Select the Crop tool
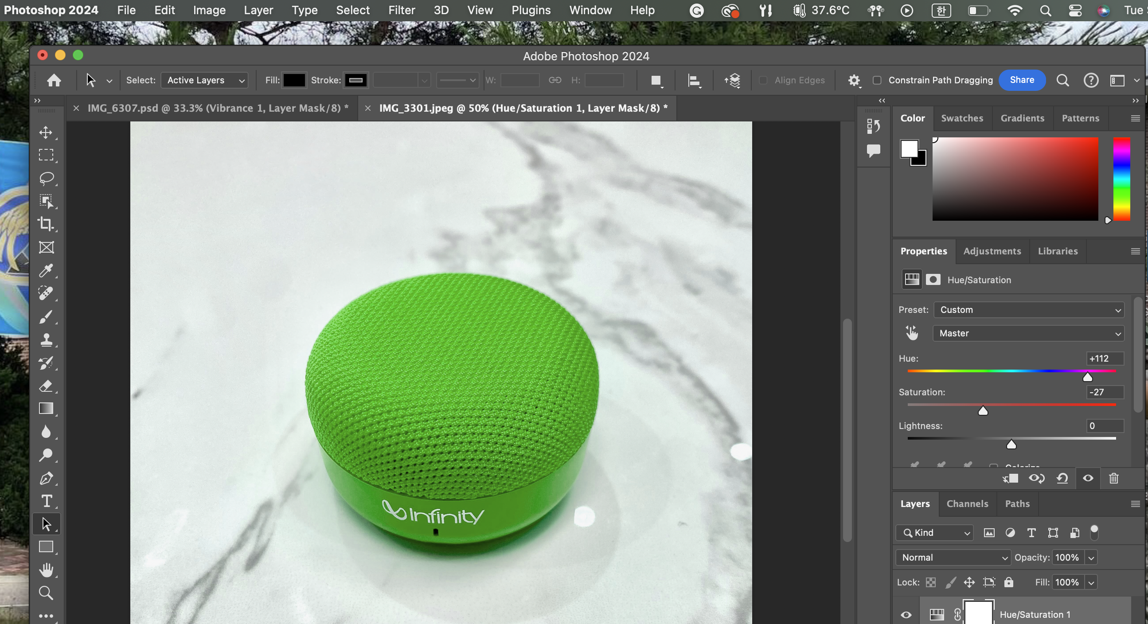Image resolution: width=1148 pixels, height=624 pixels. 46,224
